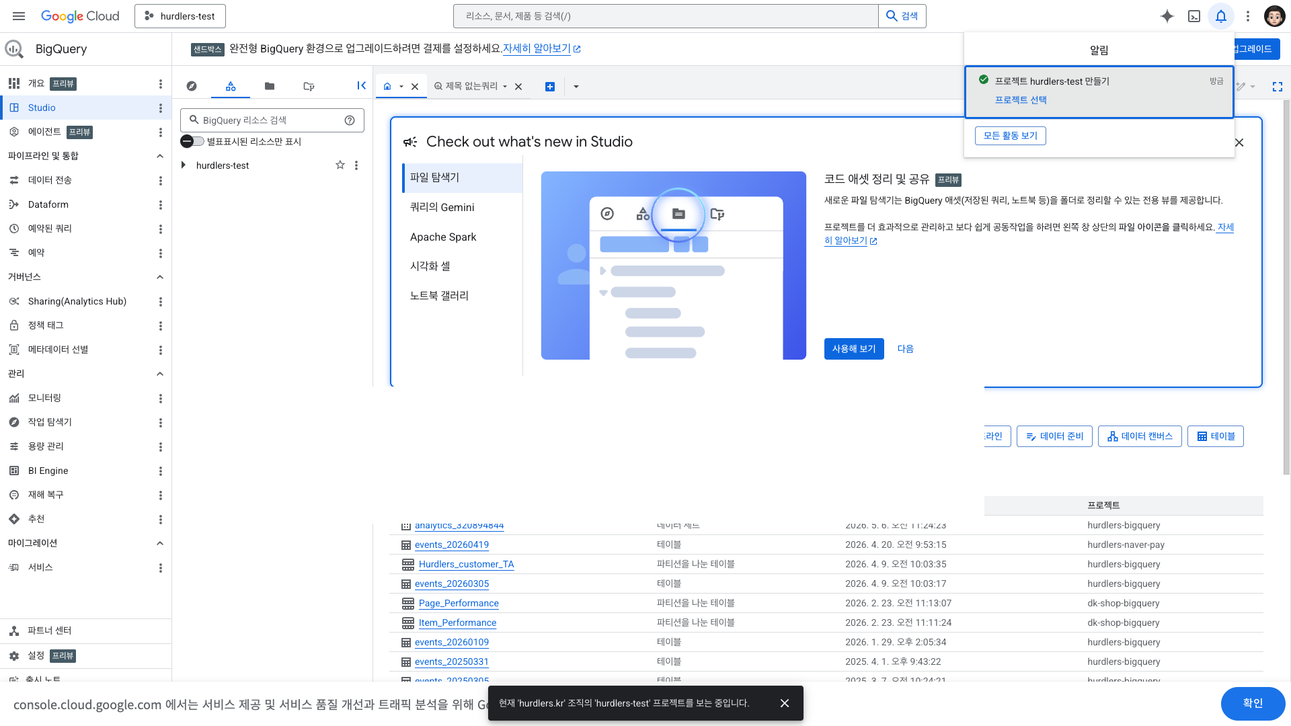The image size is (1291, 726).
Task: Dismiss the project toast message
Action: (x=785, y=703)
